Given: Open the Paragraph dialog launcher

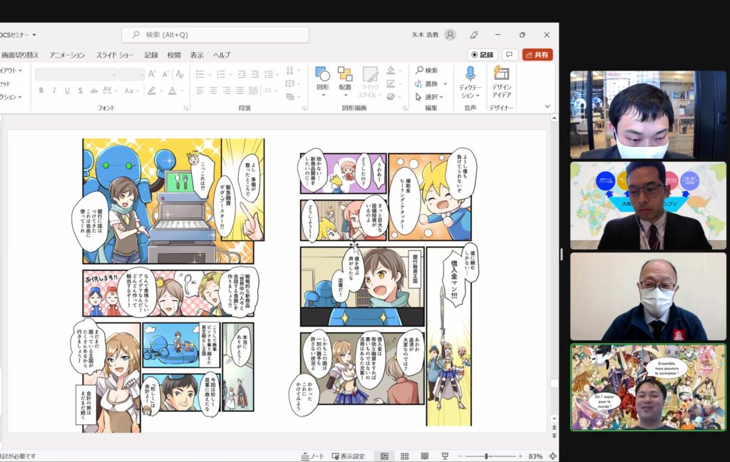Looking at the screenshot, I should pos(304,108).
